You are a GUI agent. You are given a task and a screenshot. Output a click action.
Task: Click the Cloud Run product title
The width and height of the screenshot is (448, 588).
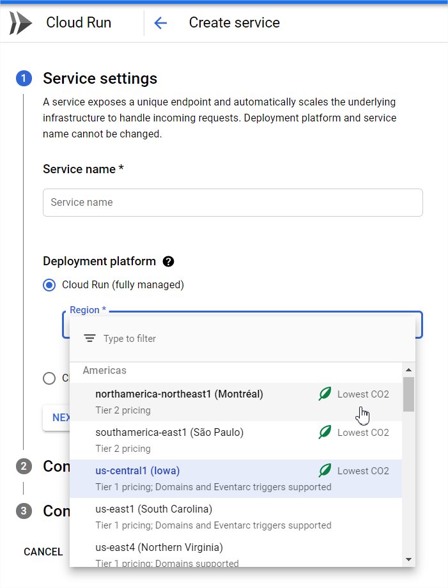[79, 22]
